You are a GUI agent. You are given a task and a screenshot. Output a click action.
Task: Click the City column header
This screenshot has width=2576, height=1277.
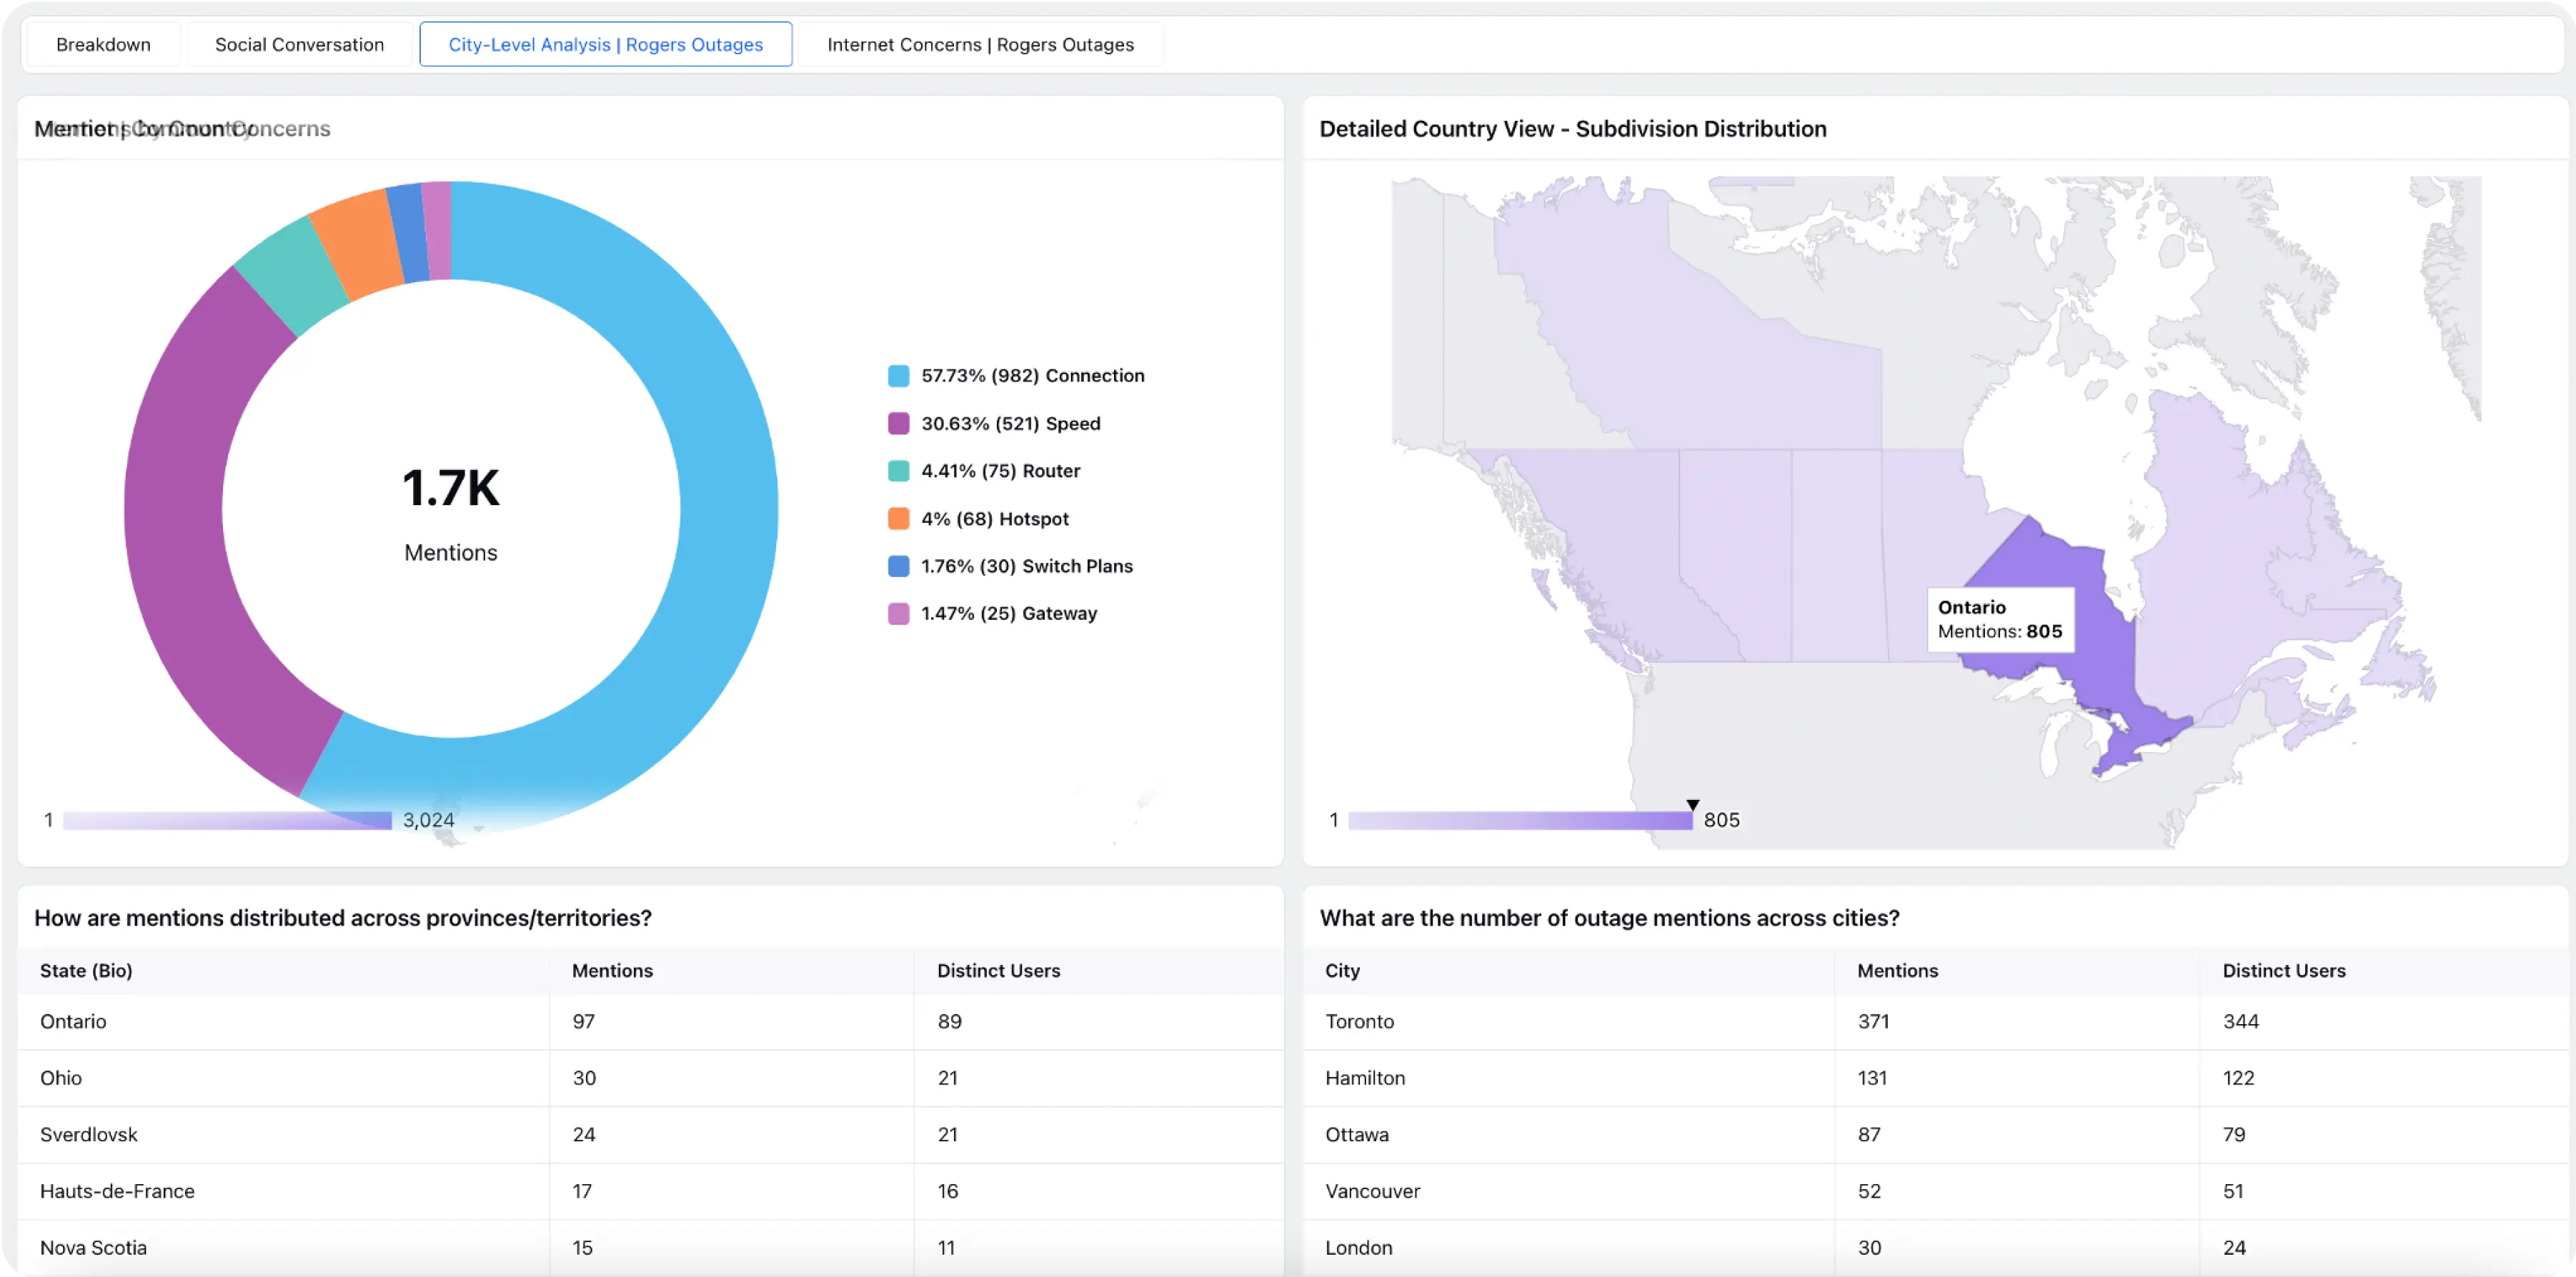point(1342,970)
